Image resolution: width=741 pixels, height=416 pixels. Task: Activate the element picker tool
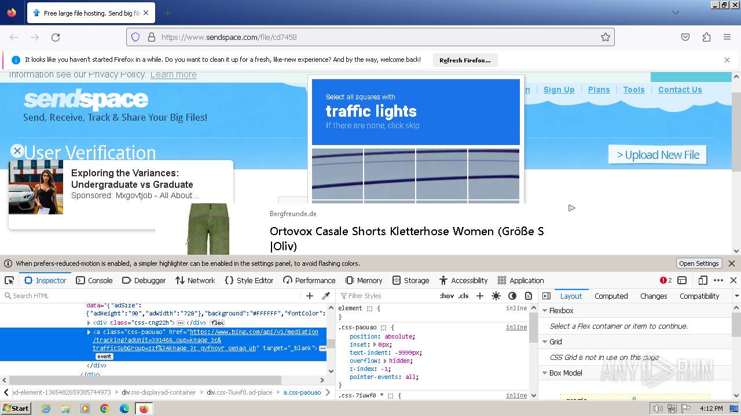pos(9,280)
